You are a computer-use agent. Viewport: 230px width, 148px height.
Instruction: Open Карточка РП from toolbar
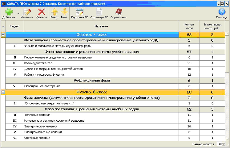pos(80,12)
